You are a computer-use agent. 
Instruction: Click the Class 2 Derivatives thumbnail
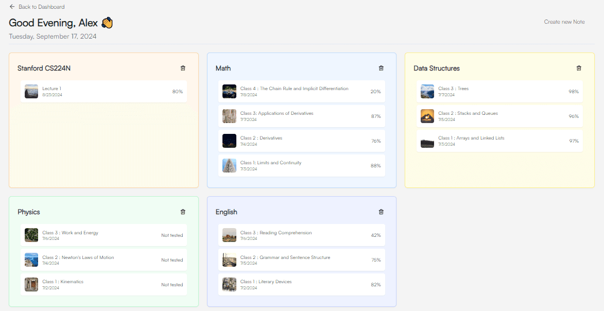click(x=229, y=141)
